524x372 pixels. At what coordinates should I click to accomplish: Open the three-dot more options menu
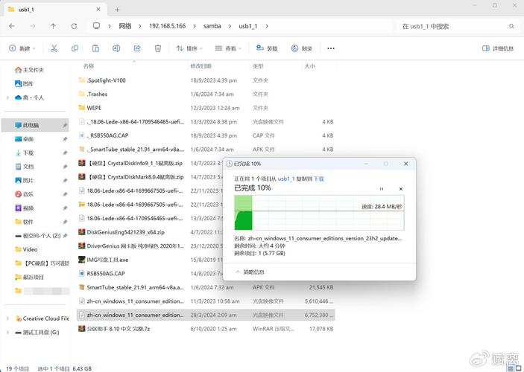click(x=331, y=48)
